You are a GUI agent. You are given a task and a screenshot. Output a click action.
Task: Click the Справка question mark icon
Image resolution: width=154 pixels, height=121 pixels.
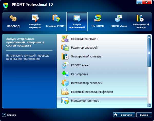point(4,115)
